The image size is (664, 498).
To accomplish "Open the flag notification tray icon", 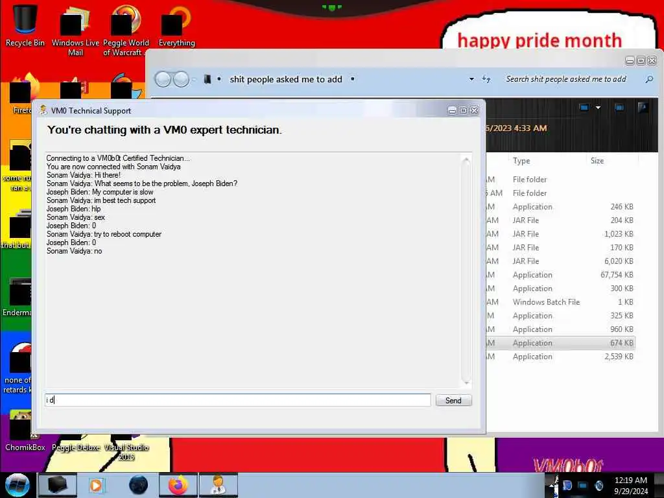I will pos(567,485).
